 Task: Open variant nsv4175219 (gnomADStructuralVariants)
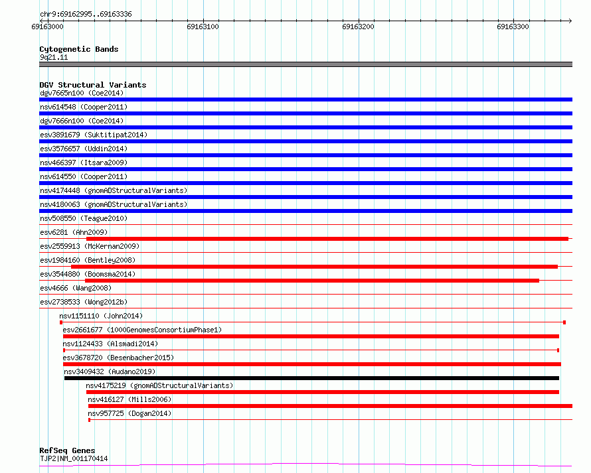coord(159,385)
